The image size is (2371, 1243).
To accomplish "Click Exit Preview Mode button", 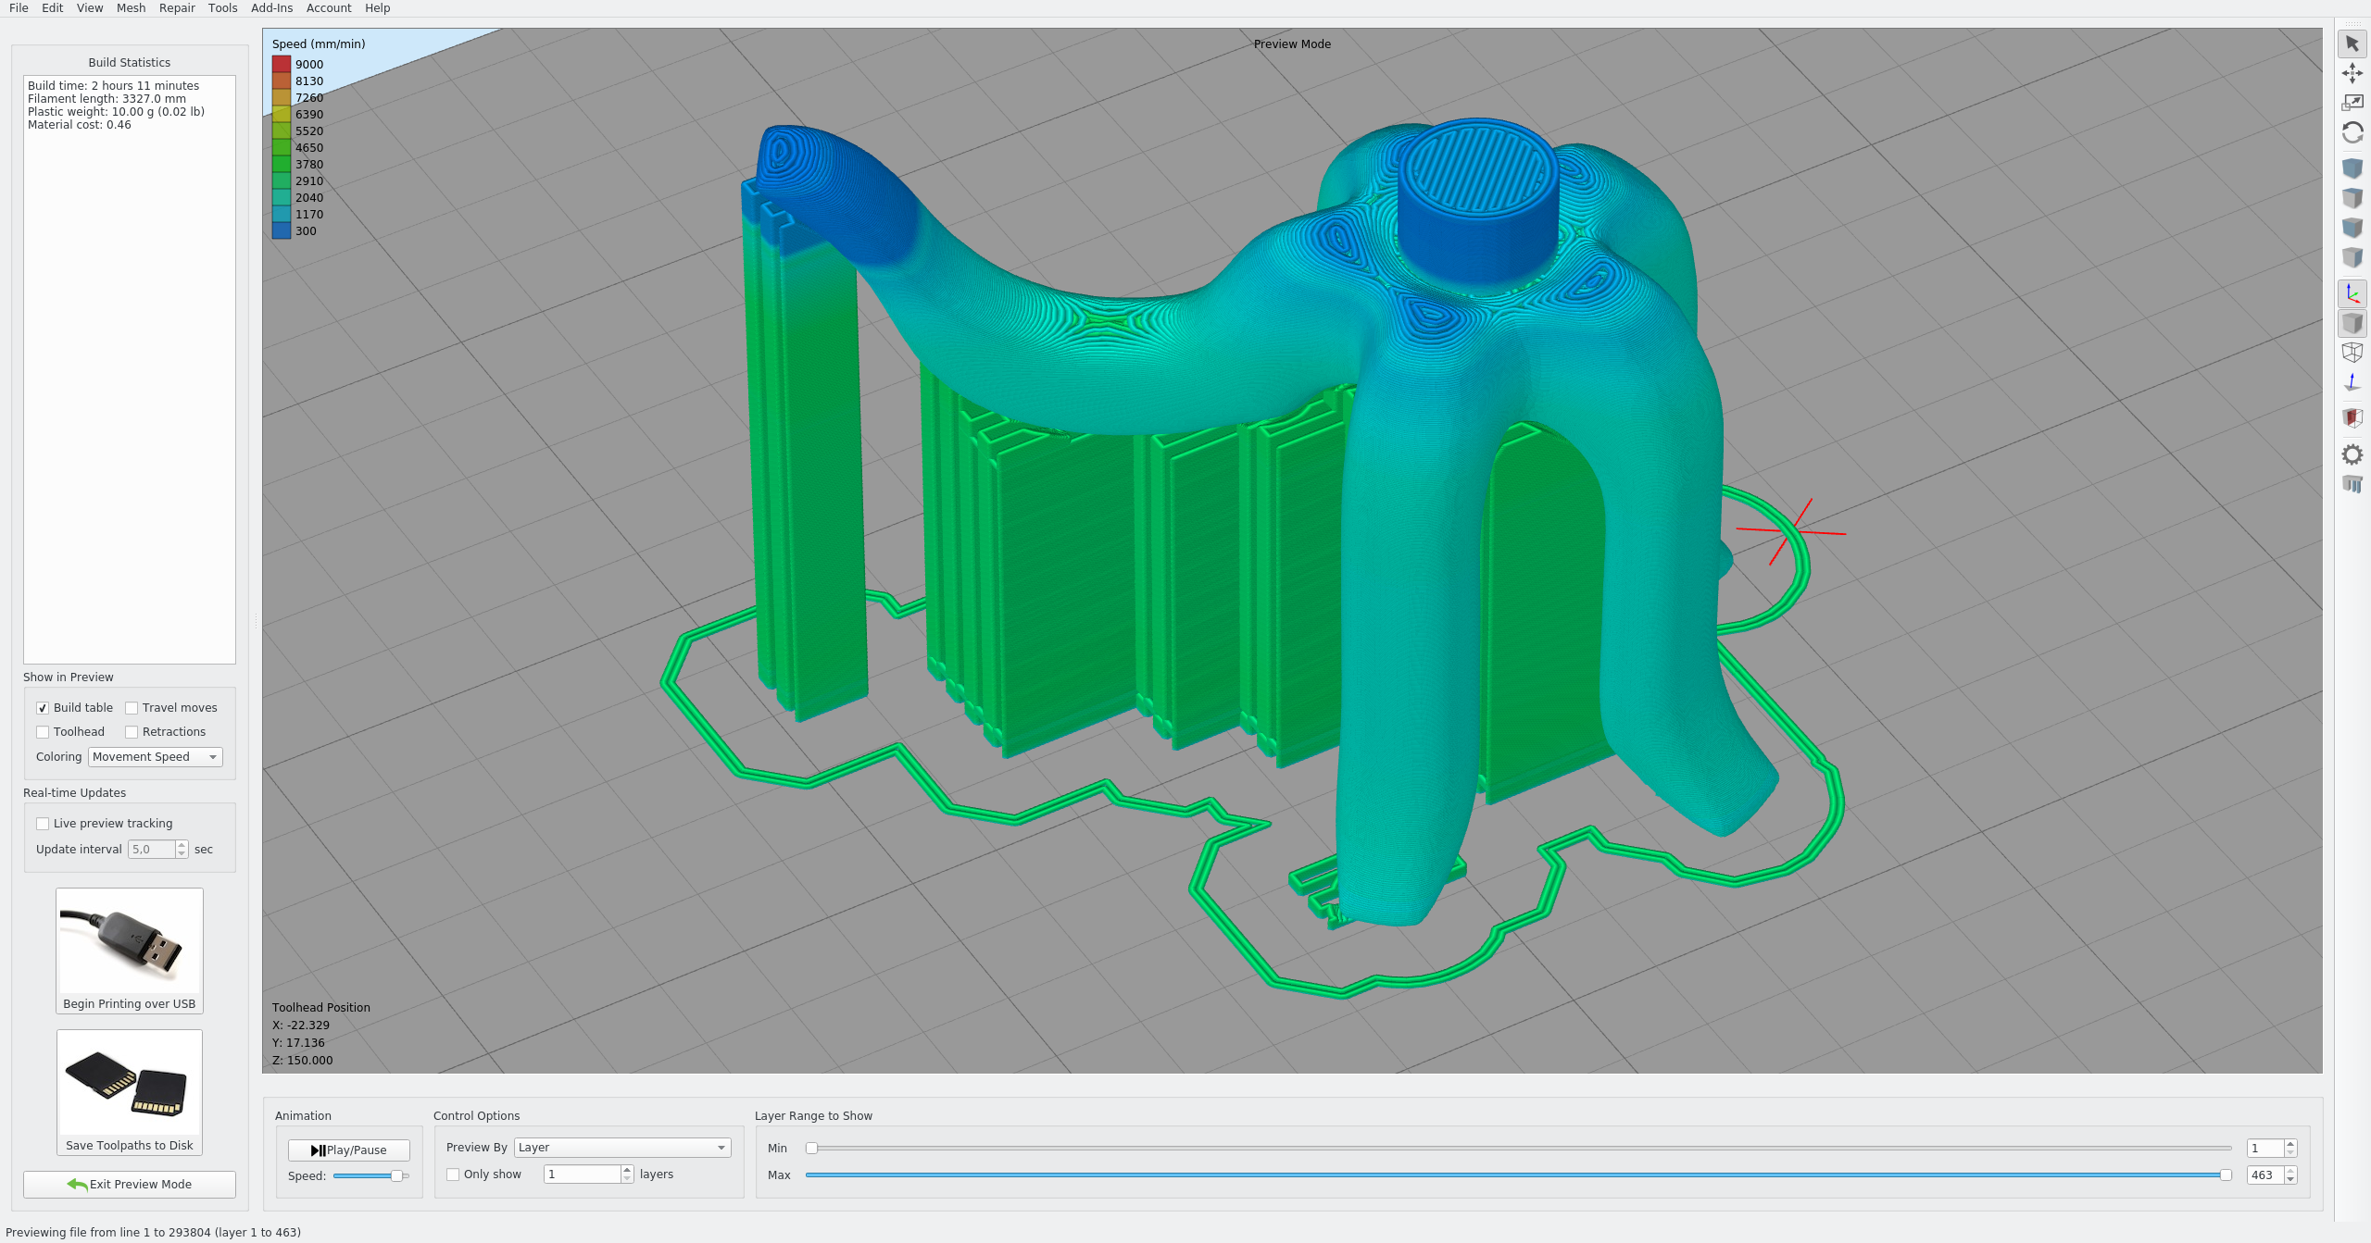I will 130,1185.
